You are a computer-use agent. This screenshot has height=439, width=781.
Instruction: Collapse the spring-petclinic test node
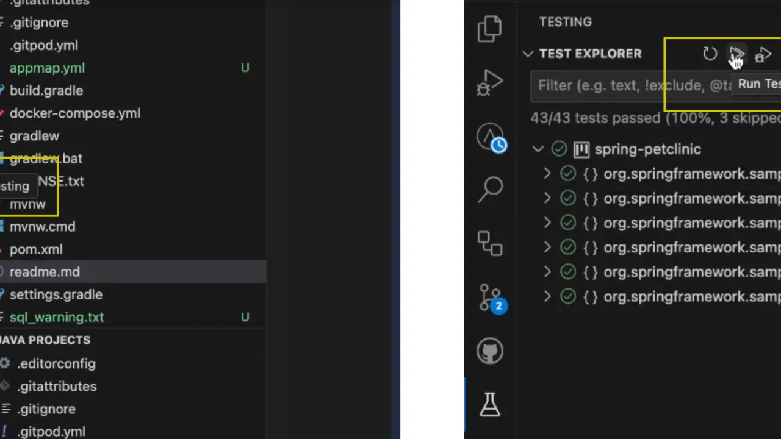[538, 149]
